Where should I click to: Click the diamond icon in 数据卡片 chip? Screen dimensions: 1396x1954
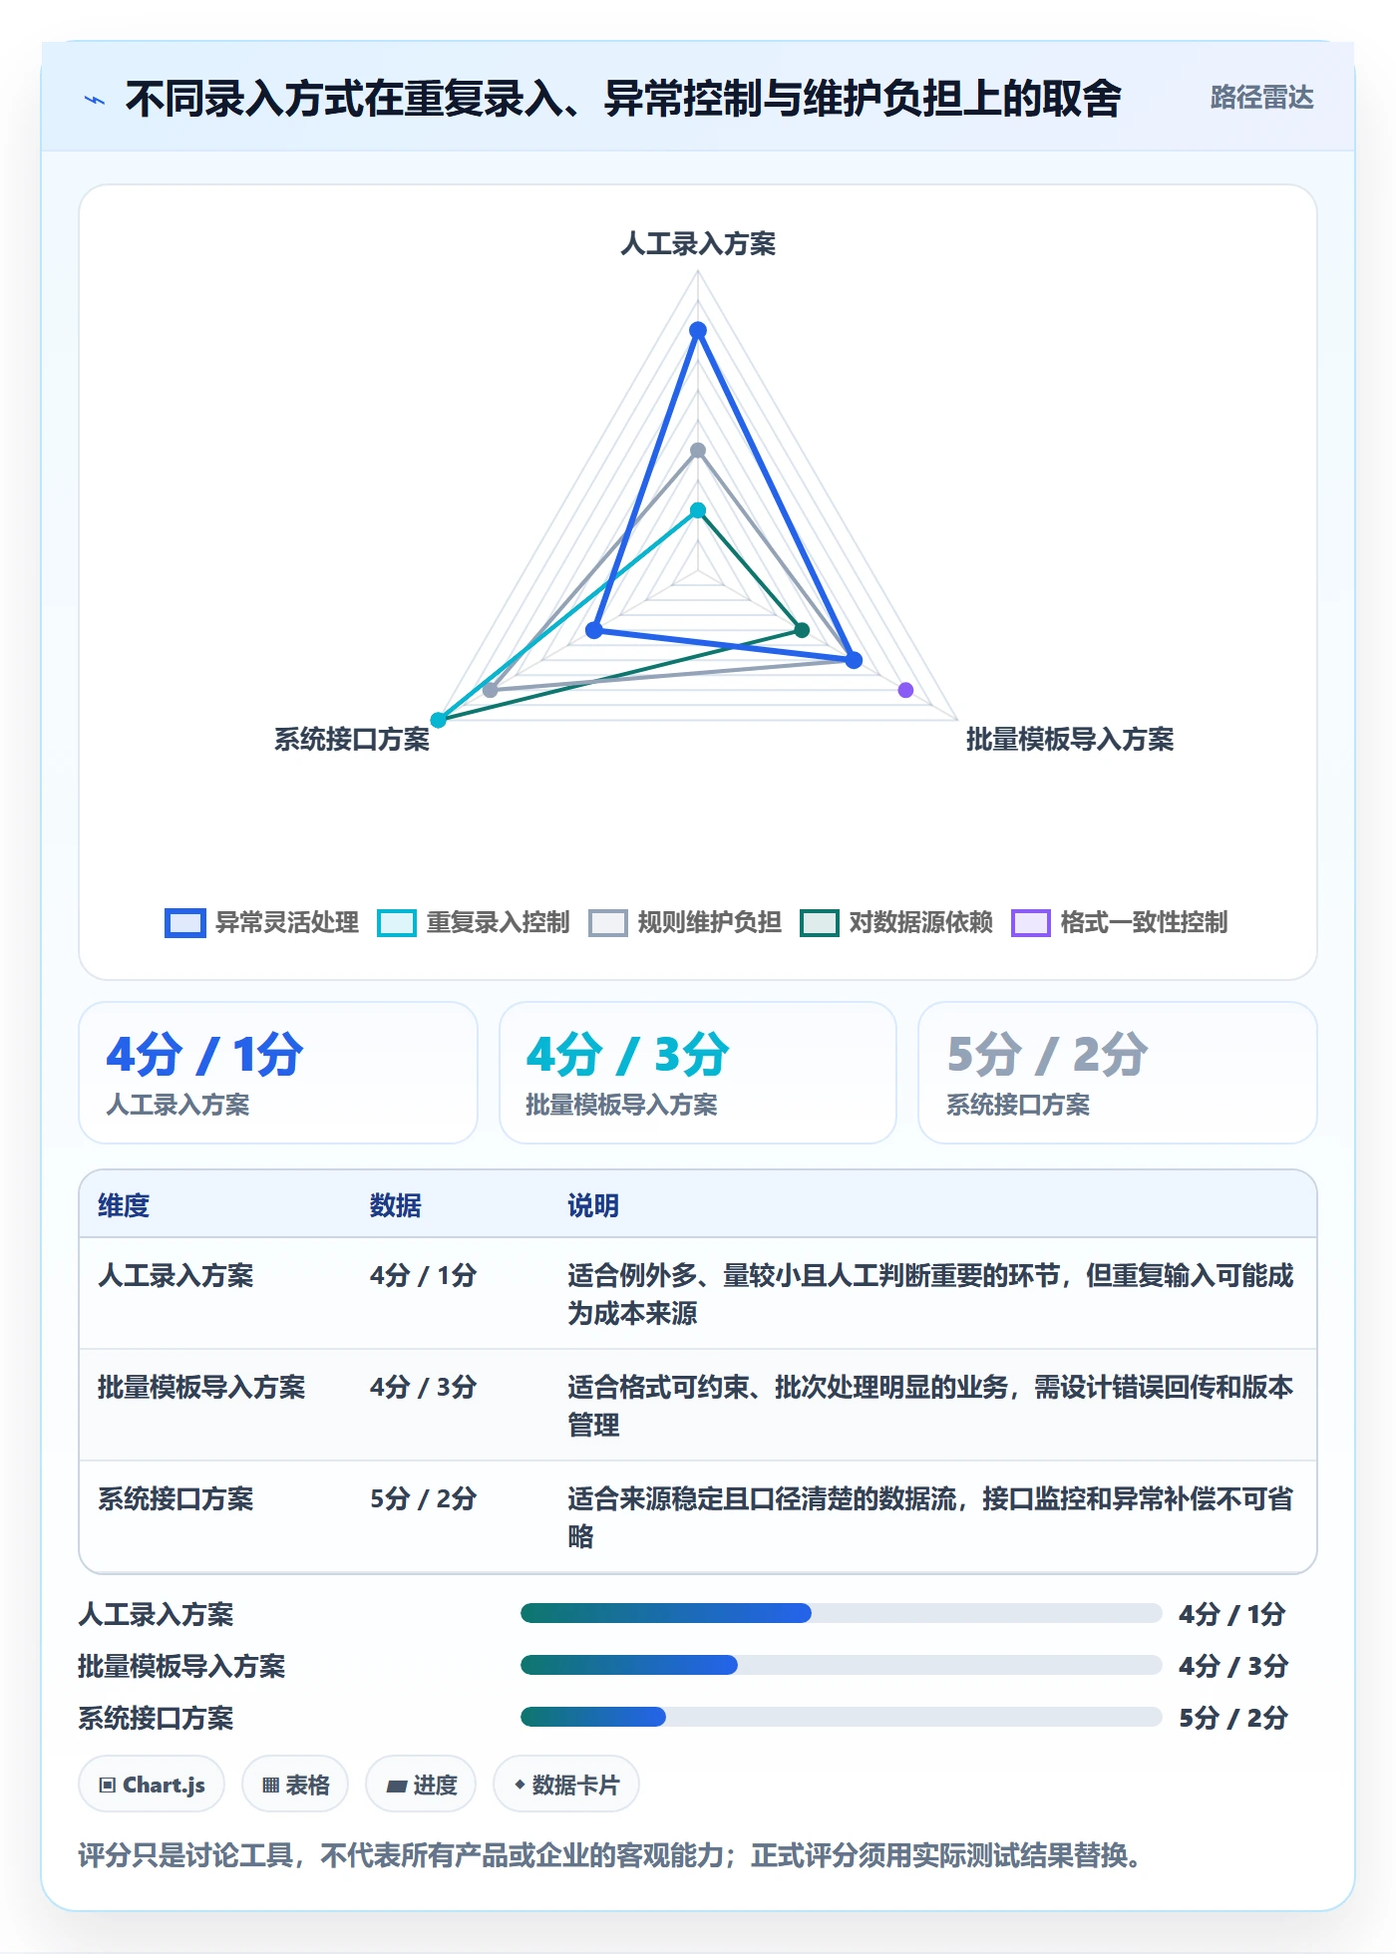coord(520,1785)
